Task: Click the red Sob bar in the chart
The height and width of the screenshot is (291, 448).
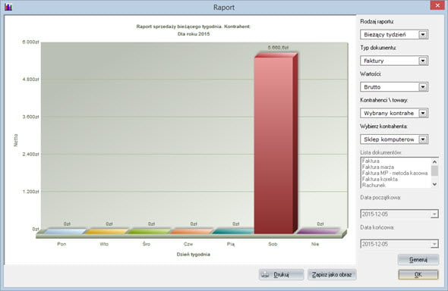Action: click(x=276, y=143)
